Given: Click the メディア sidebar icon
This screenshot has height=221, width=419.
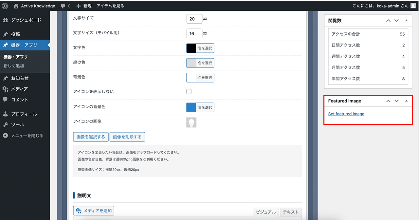Looking at the screenshot, I should (x=5, y=89).
